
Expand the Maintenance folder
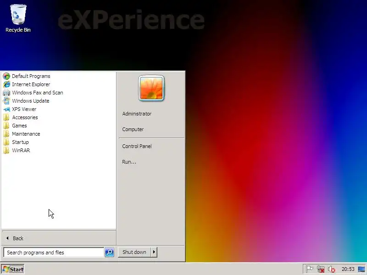(x=26, y=134)
